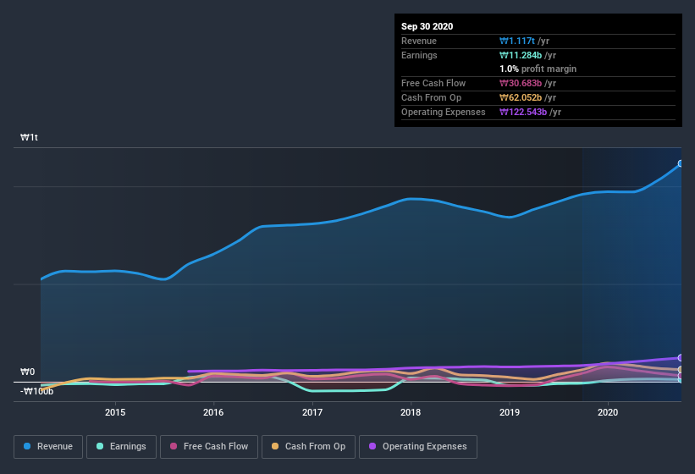Click the 2017 x-axis label
Viewport: 695px width, 474px height.
pyautogui.click(x=312, y=412)
